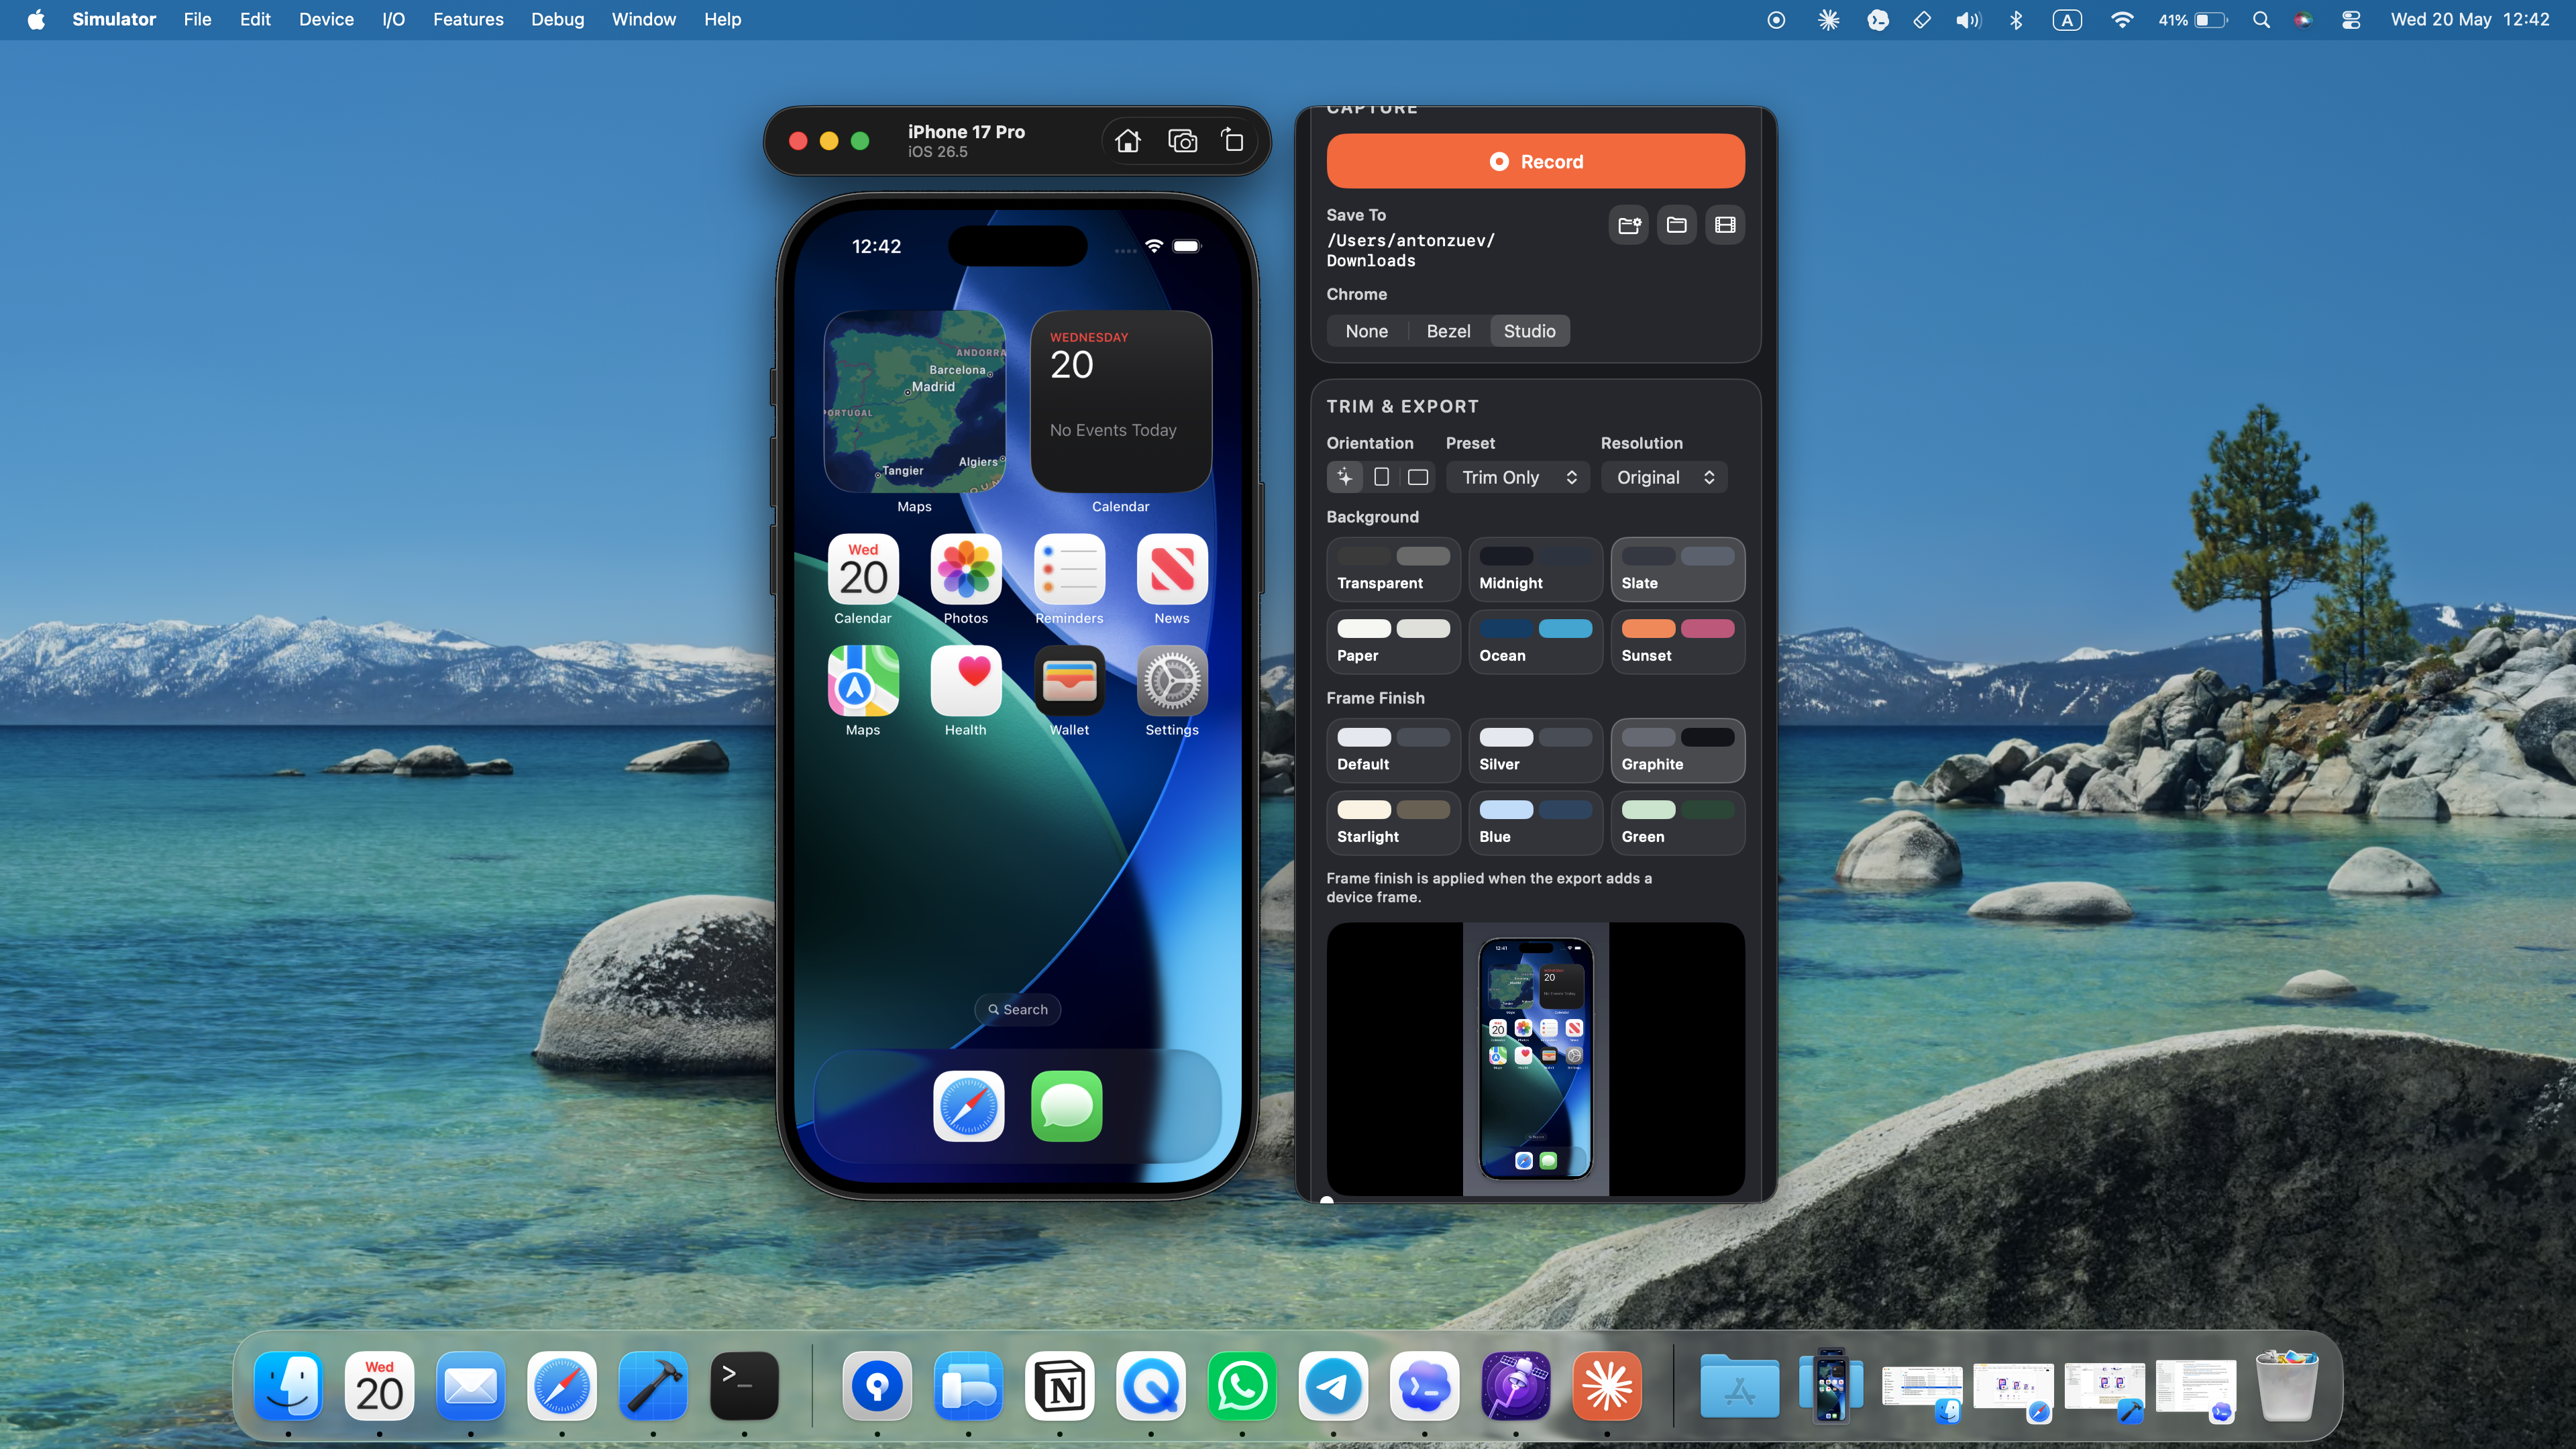Set Chrome mode to Bezel
This screenshot has height=1449, width=2576.
click(x=1448, y=331)
